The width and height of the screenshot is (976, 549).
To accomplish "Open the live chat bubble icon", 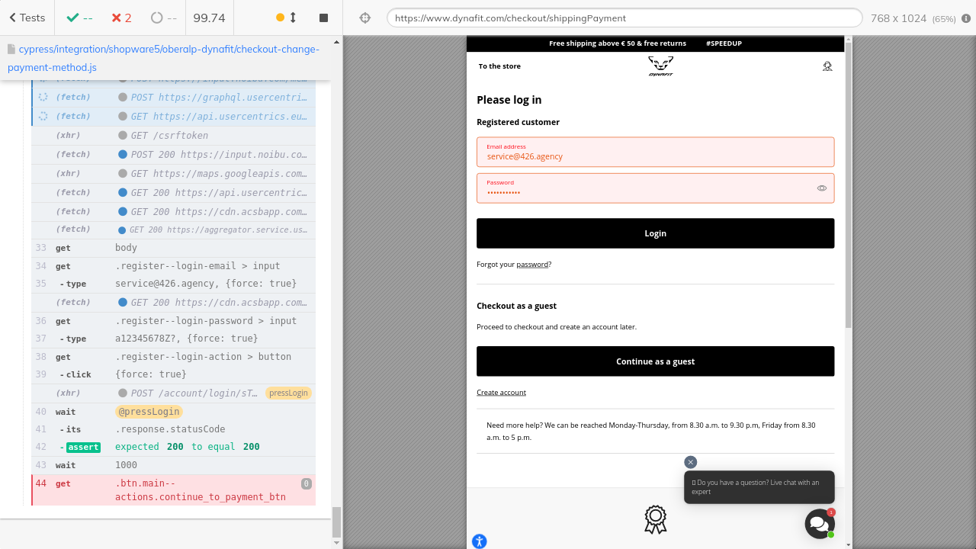I will click(819, 524).
